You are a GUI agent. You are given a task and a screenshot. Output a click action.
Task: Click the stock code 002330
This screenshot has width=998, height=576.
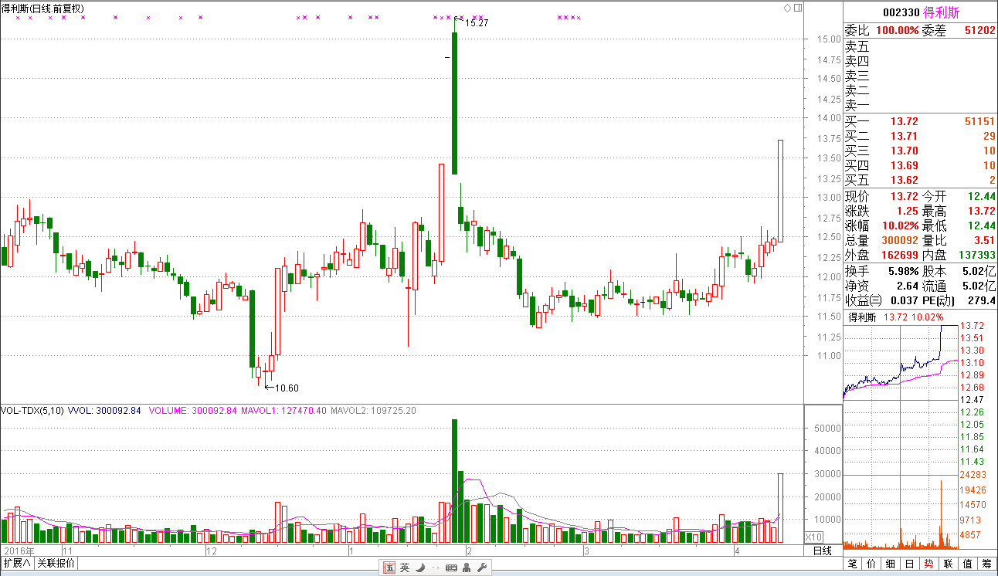coord(901,13)
